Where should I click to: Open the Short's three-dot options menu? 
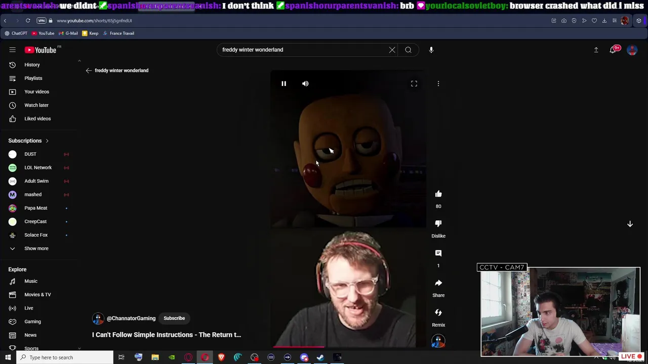click(438, 83)
